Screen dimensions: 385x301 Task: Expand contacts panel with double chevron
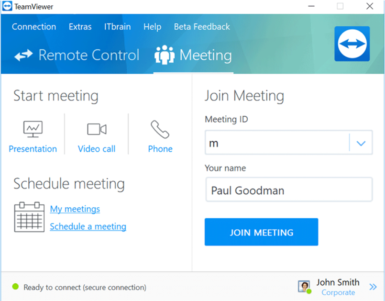pyautogui.click(x=373, y=287)
